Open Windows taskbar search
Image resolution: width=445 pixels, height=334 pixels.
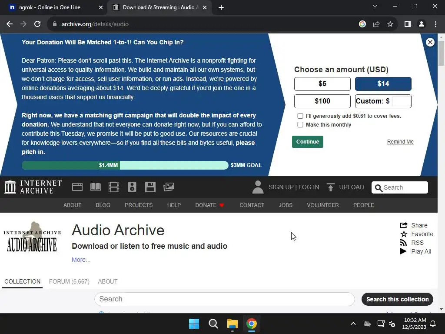(213, 324)
